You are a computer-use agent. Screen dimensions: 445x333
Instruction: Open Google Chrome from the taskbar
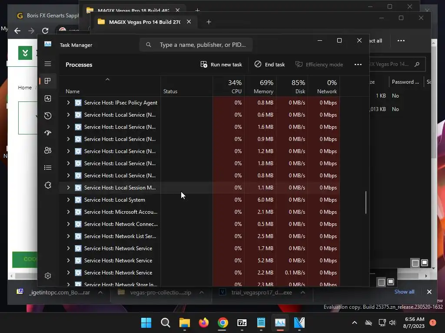[223, 322]
